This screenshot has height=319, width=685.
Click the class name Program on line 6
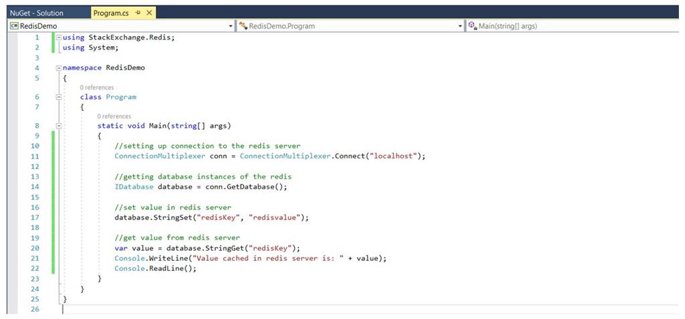click(x=121, y=97)
